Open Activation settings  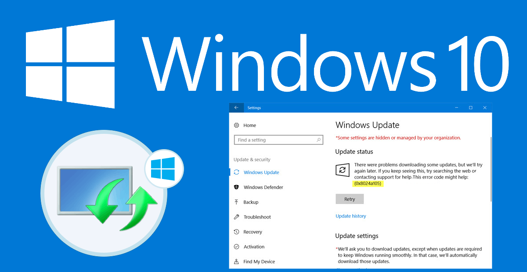[x=254, y=247]
